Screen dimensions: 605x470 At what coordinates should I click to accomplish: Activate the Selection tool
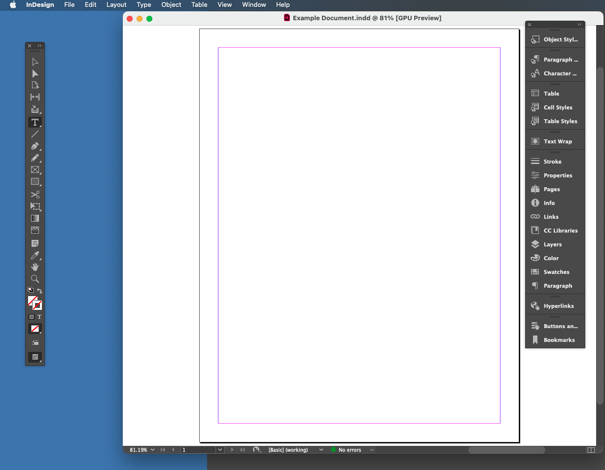(35, 62)
